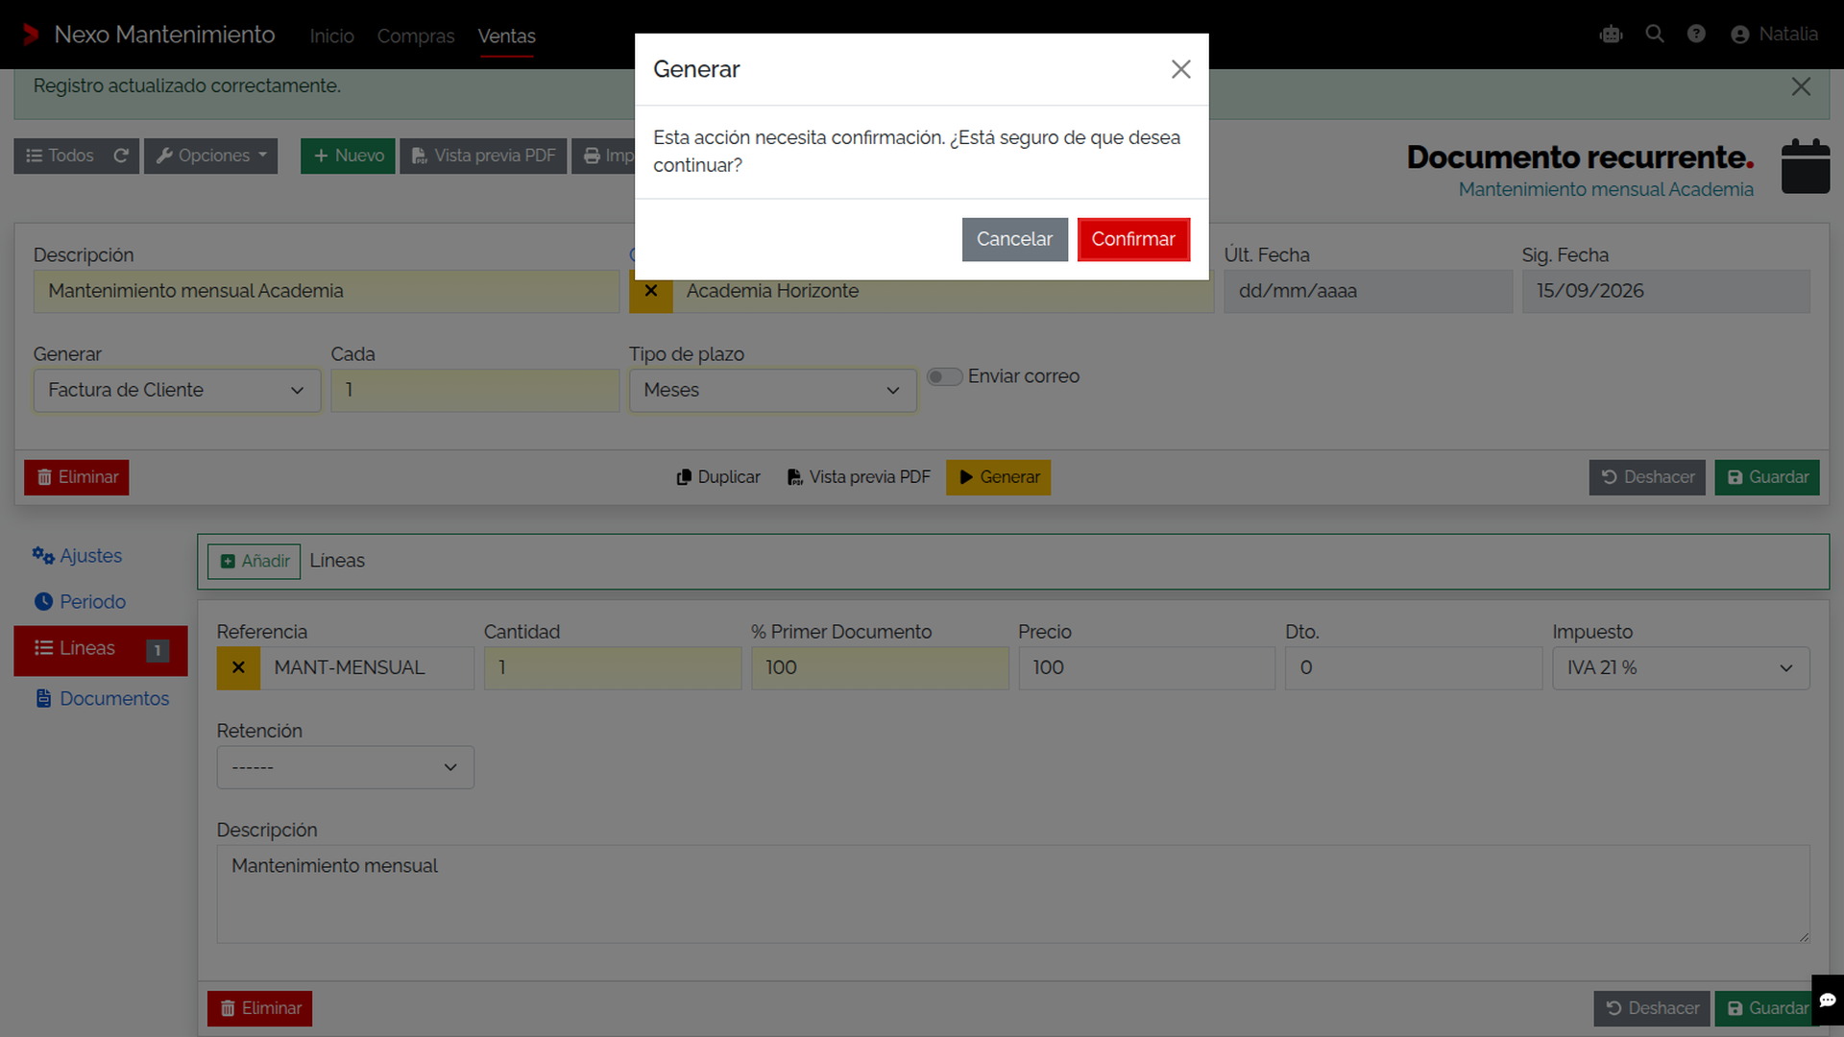Image resolution: width=1844 pixels, height=1037 pixels.
Task: Click the upper Deshacer button
Action: [x=1647, y=477]
